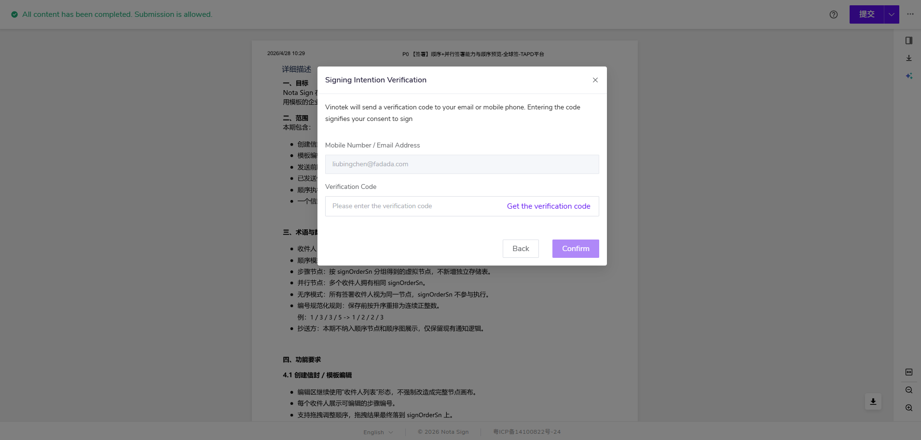Click the download icon in right sidebar
Image resolution: width=921 pixels, height=440 pixels.
[908, 58]
